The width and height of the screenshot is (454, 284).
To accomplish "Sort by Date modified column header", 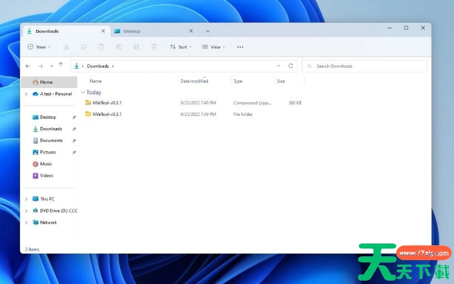I will [194, 81].
